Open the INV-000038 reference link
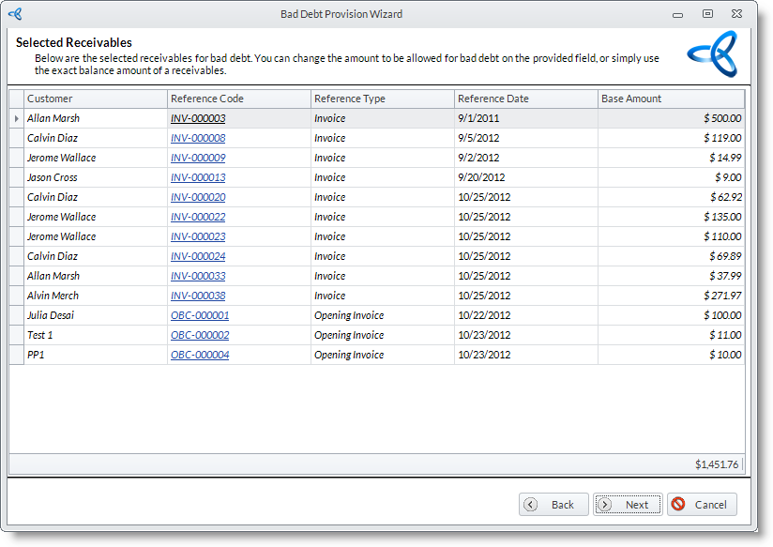 point(198,296)
